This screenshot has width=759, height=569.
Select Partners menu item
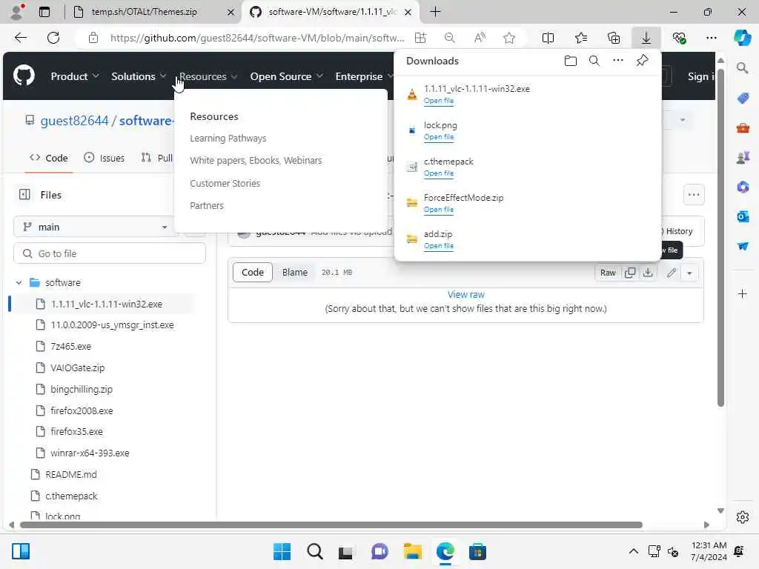click(207, 206)
